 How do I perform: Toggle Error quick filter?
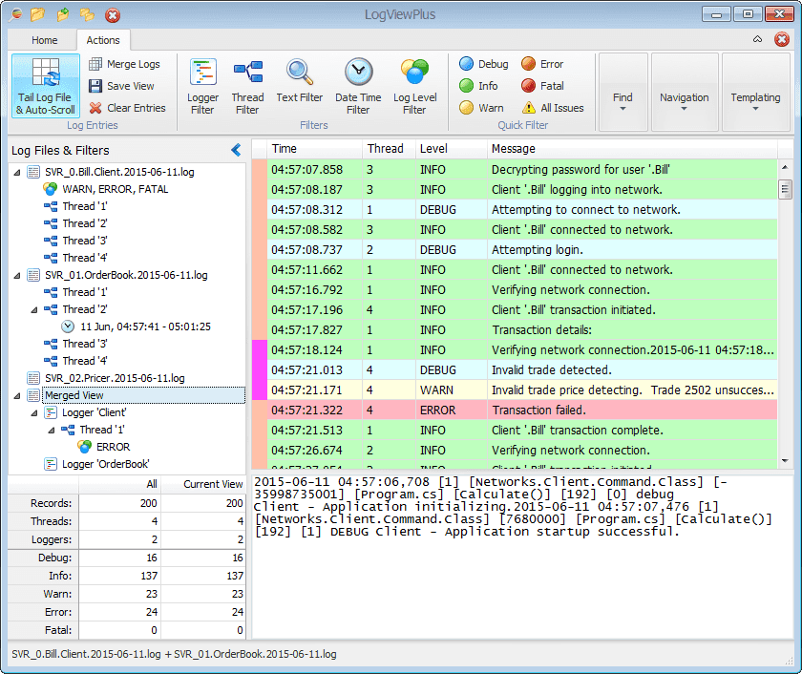coord(542,64)
